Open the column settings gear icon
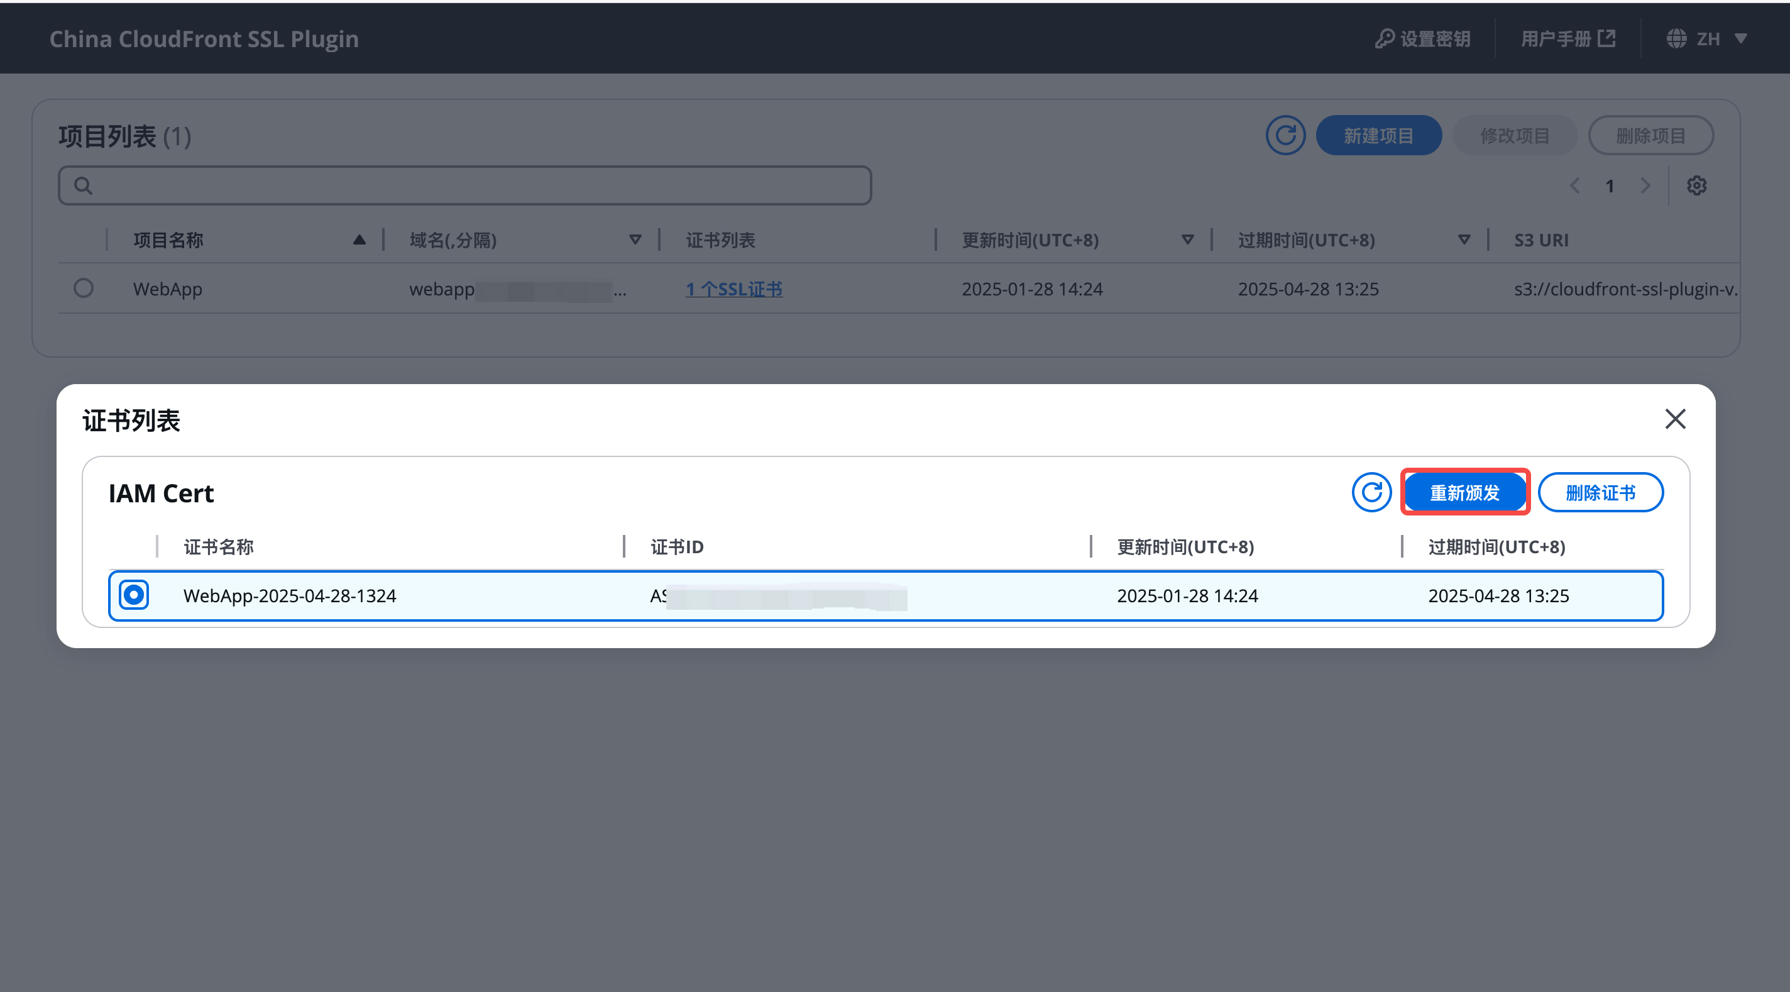 (1697, 185)
